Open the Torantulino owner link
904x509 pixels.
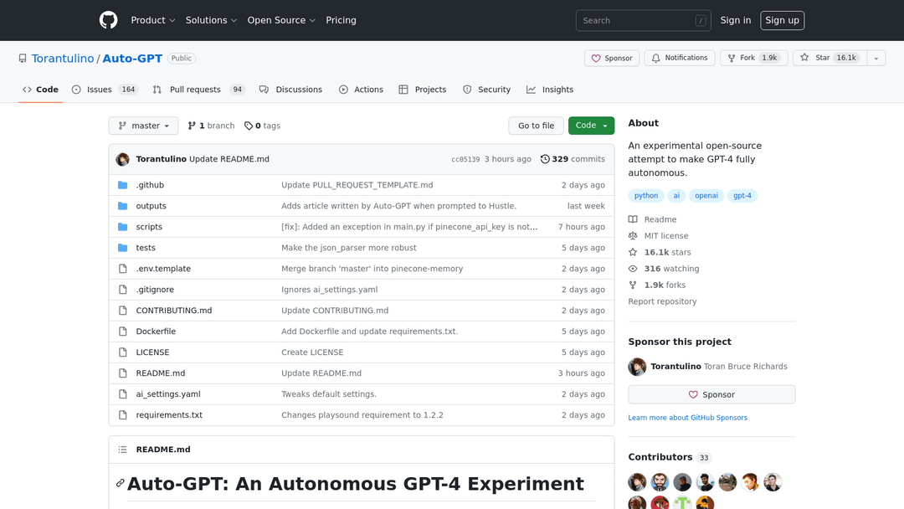point(63,59)
